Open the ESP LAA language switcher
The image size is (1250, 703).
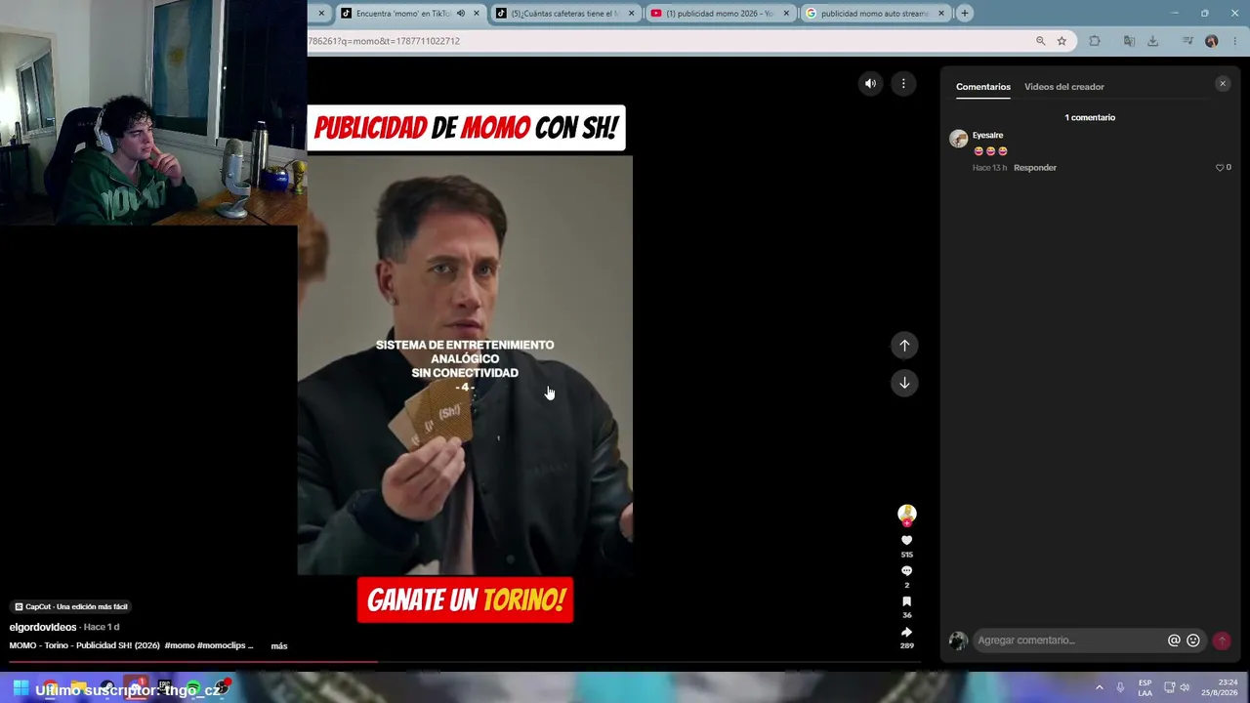pos(1145,687)
